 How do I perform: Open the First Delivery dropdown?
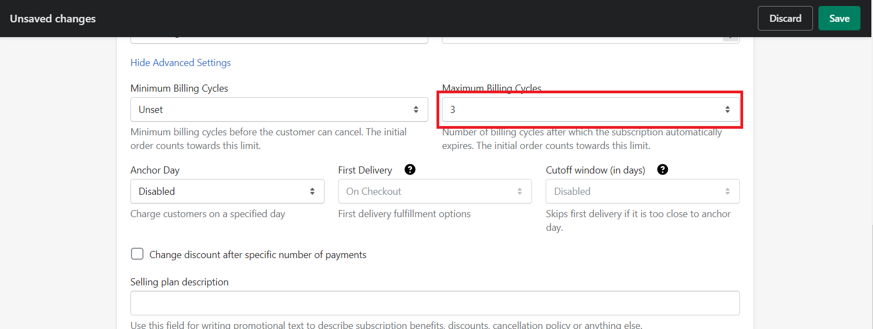click(x=435, y=192)
